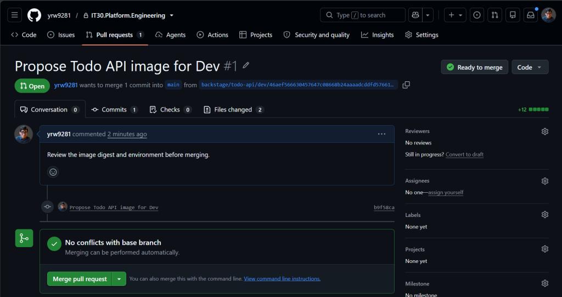Open Labels settings gear
562x297 pixels.
click(545, 215)
